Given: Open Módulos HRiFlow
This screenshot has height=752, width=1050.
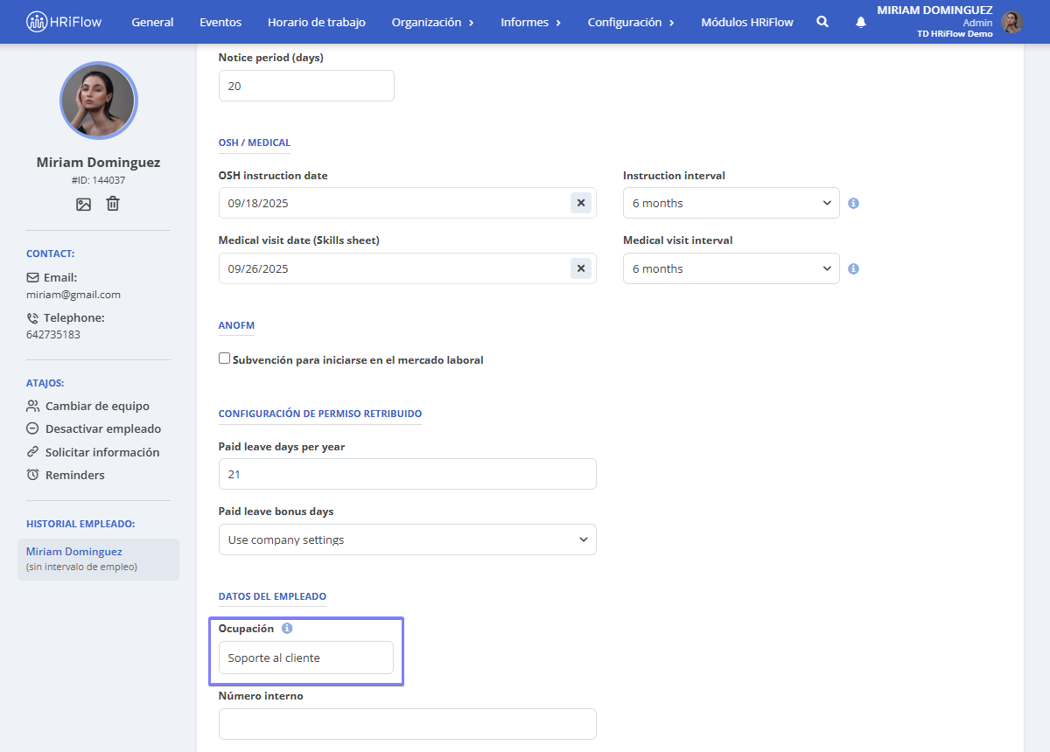Looking at the screenshot, I should pos(747,22).
